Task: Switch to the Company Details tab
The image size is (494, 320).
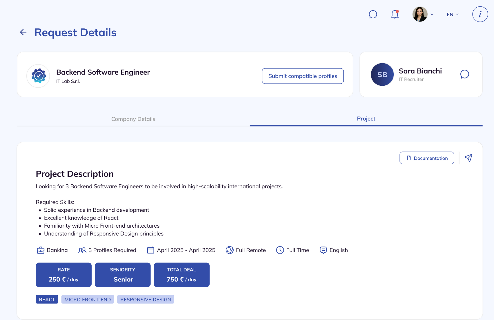Action: 133,119
